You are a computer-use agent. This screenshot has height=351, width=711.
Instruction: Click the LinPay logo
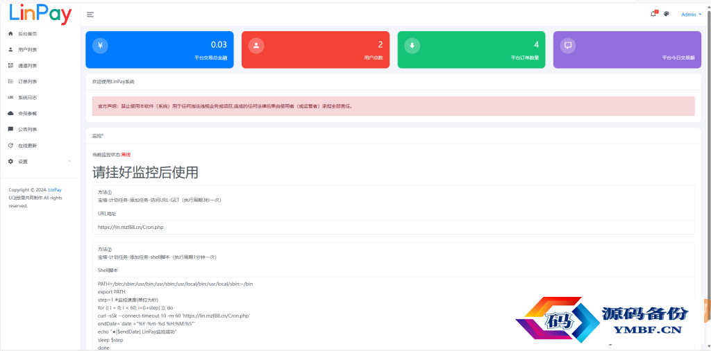coord(40,14)
